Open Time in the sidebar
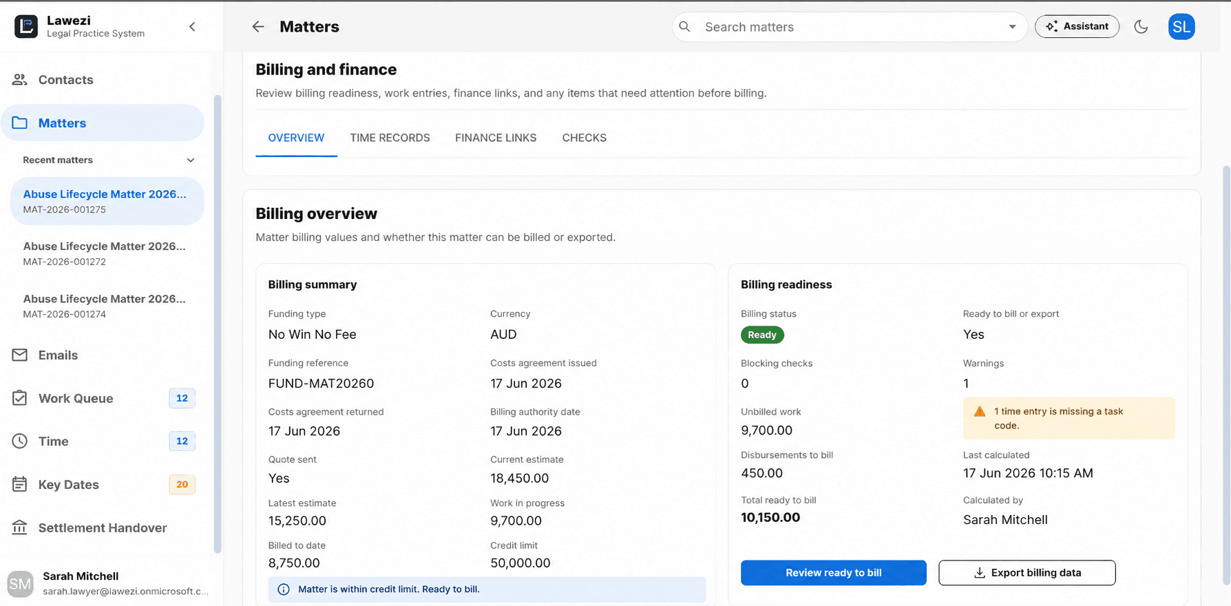This screenshot has height=606, width=1231. pos(103,441)
